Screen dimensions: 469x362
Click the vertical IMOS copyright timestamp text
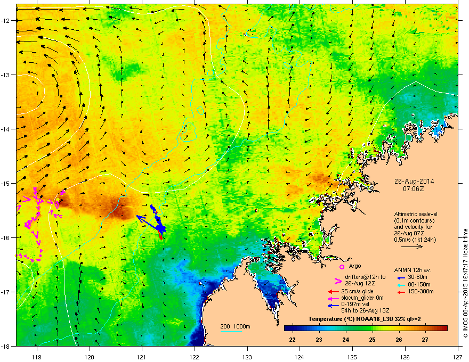click(x=465, y=284)
